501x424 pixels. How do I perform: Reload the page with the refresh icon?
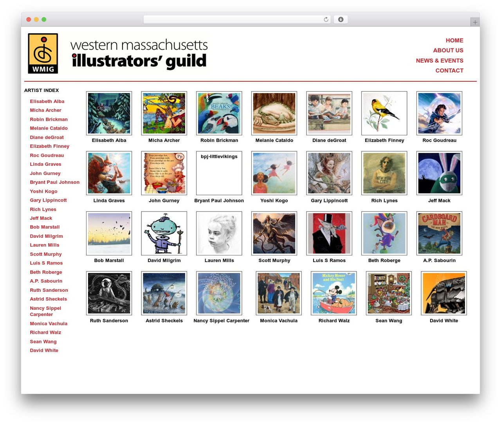pyautogui.click(x=326, y=20)
